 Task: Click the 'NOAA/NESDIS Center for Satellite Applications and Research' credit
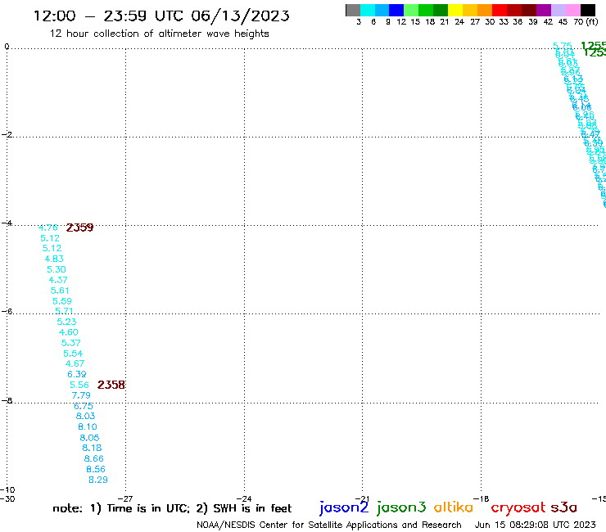329,525
